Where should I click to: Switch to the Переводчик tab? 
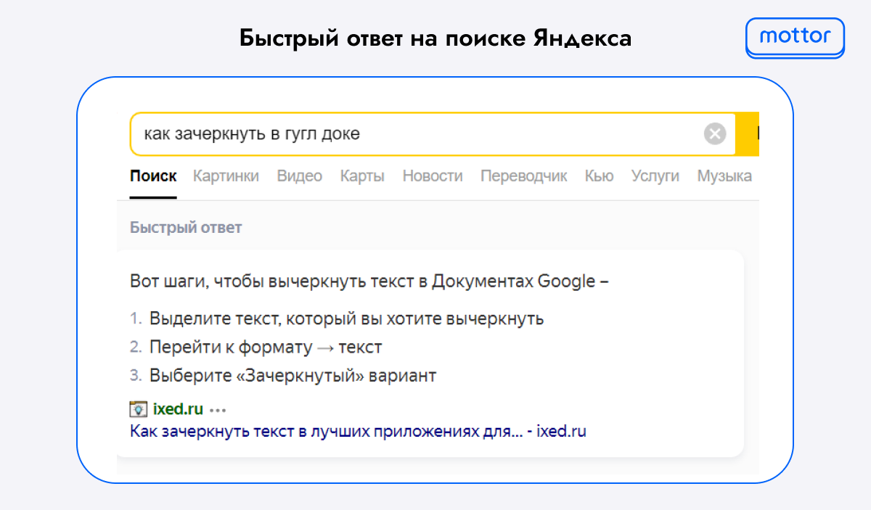(x=524, y=176)
